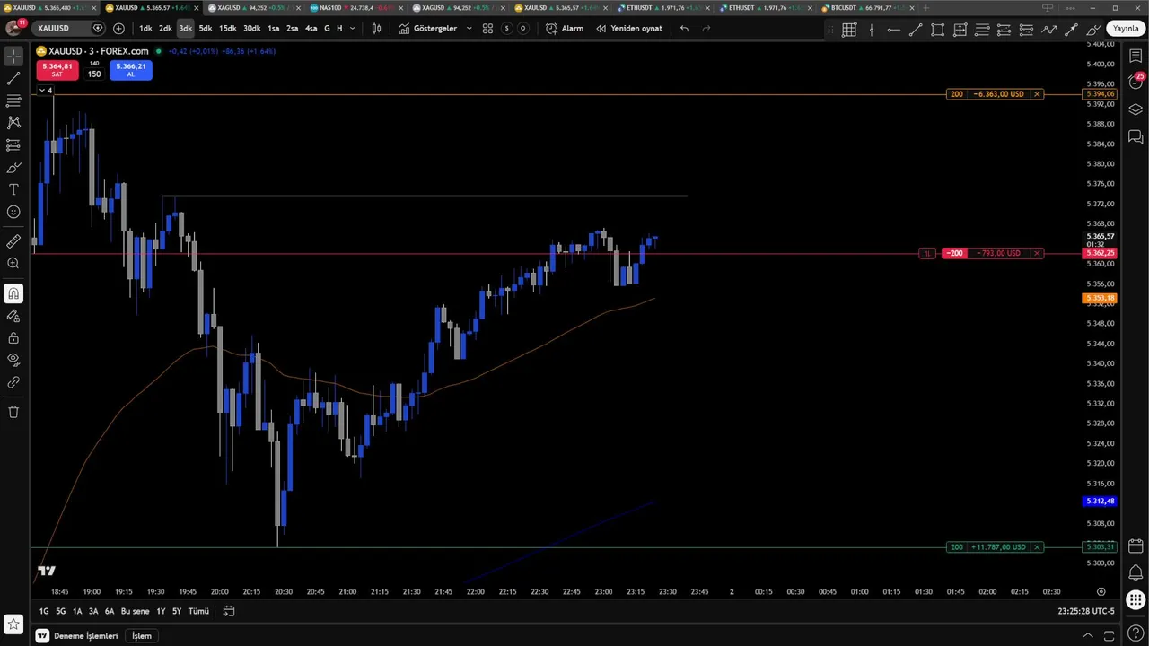Select the zigzag path tool in favorites bar

coord(1048,30)
